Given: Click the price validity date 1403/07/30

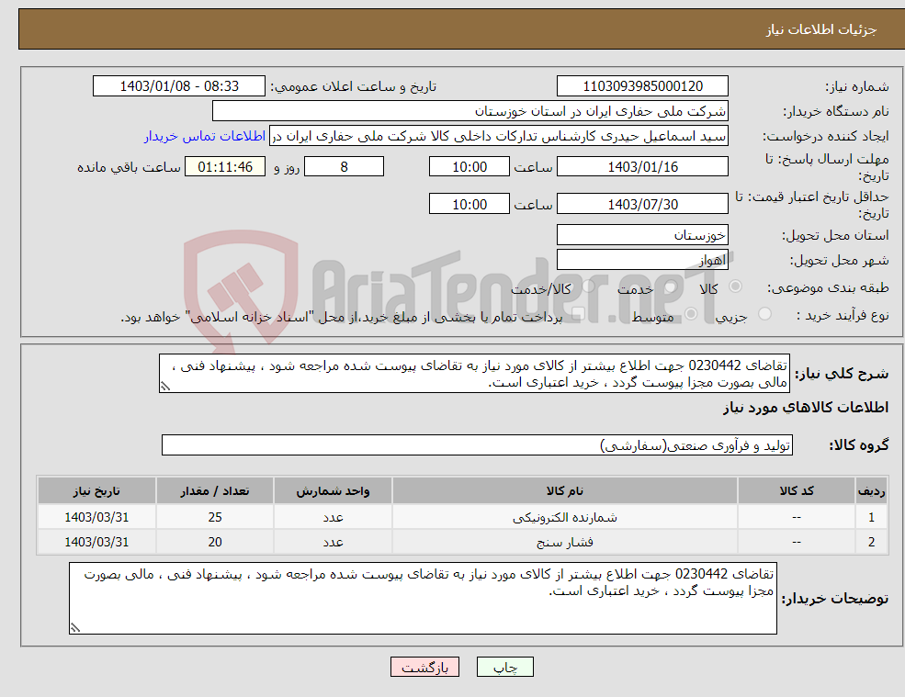Looking at the screenshot, I should [x=642, y=204].
